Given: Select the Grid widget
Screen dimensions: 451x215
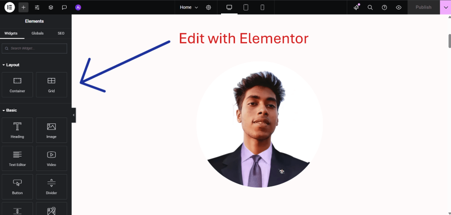Looking at the screenshot, I should pyautogui.click(x=52, y=84).
